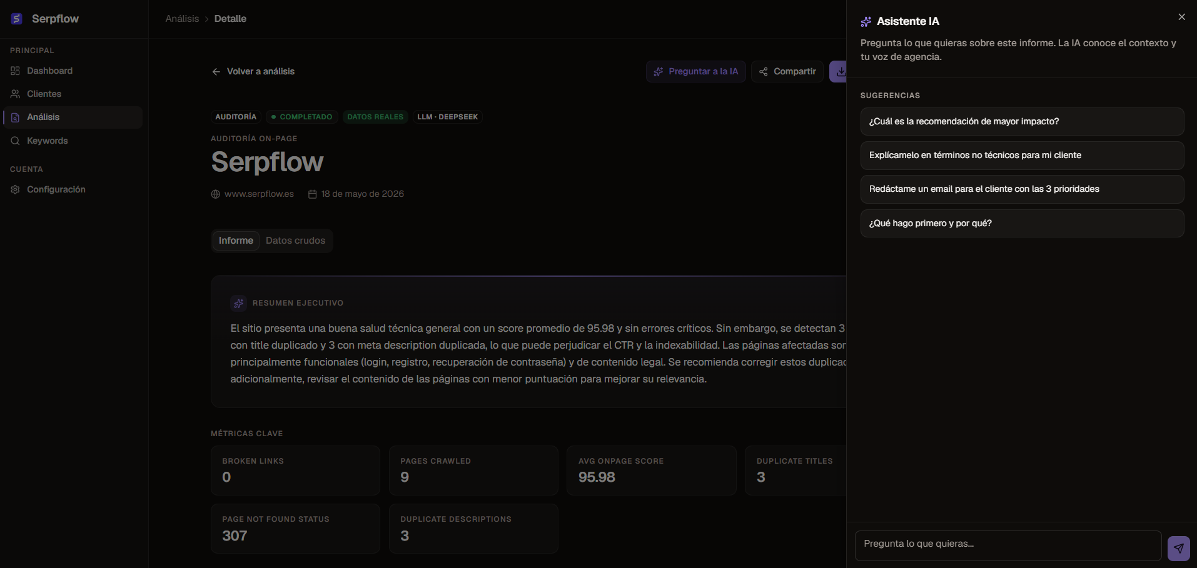1197x568 pixels.
Task: Click the Configuración gear icon
Action: tap(15, 189)
